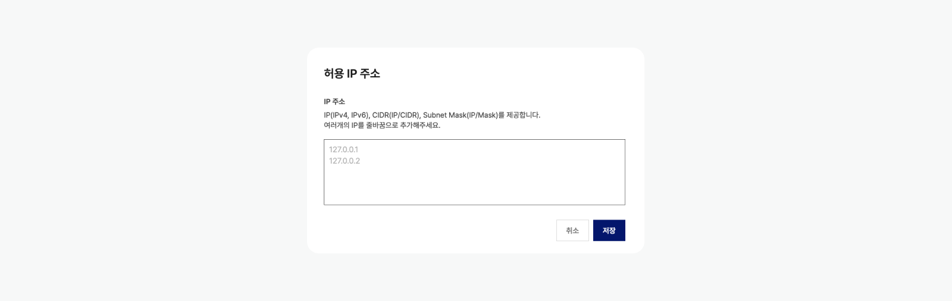Screen dimensions: 952x301
Task: Click the 127.0.0.2 placeholder line
Action: (345, 161)
